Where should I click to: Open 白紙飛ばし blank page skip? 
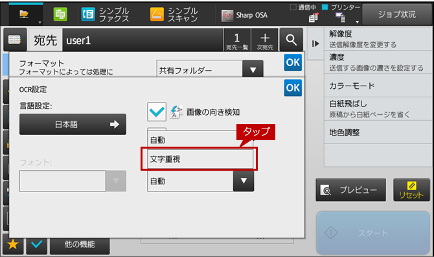pos(378,108)
